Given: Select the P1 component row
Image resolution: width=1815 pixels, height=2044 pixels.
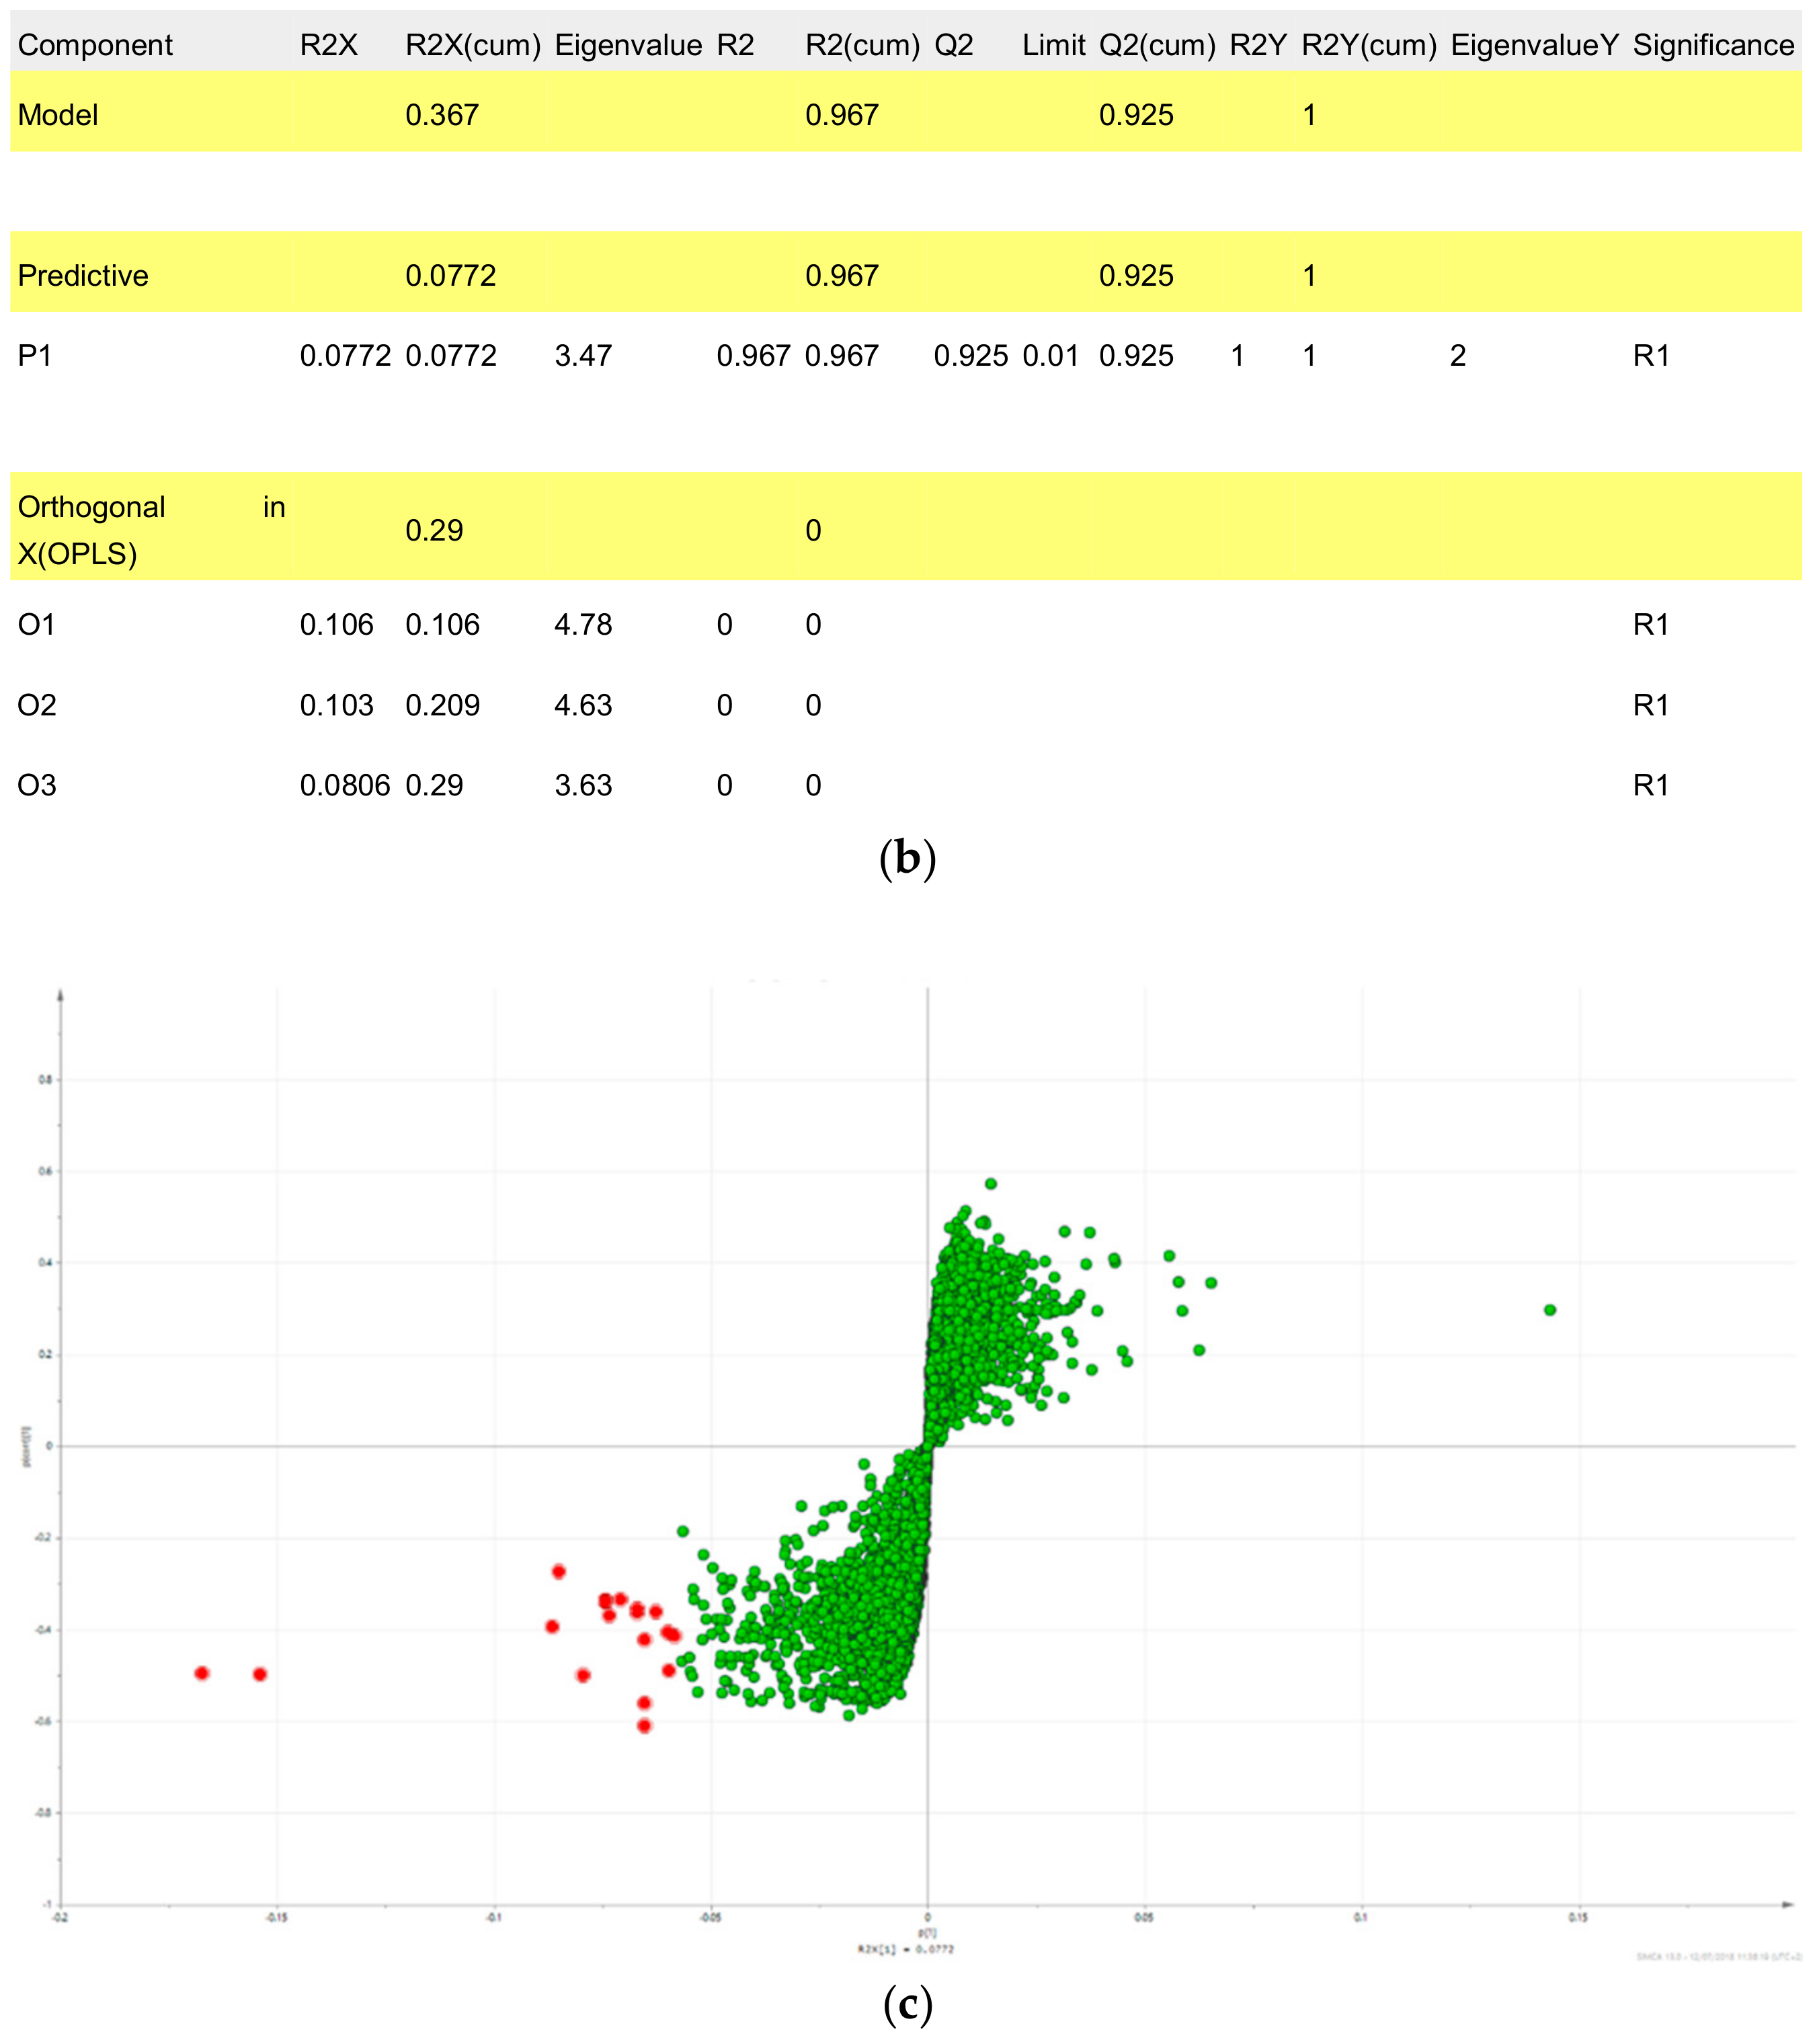Looking at the screenshot, I should [35, 356].
